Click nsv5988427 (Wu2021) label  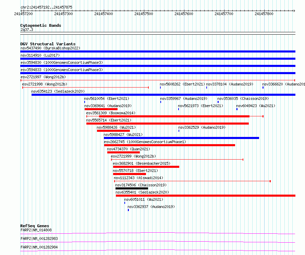click(123, 135)
